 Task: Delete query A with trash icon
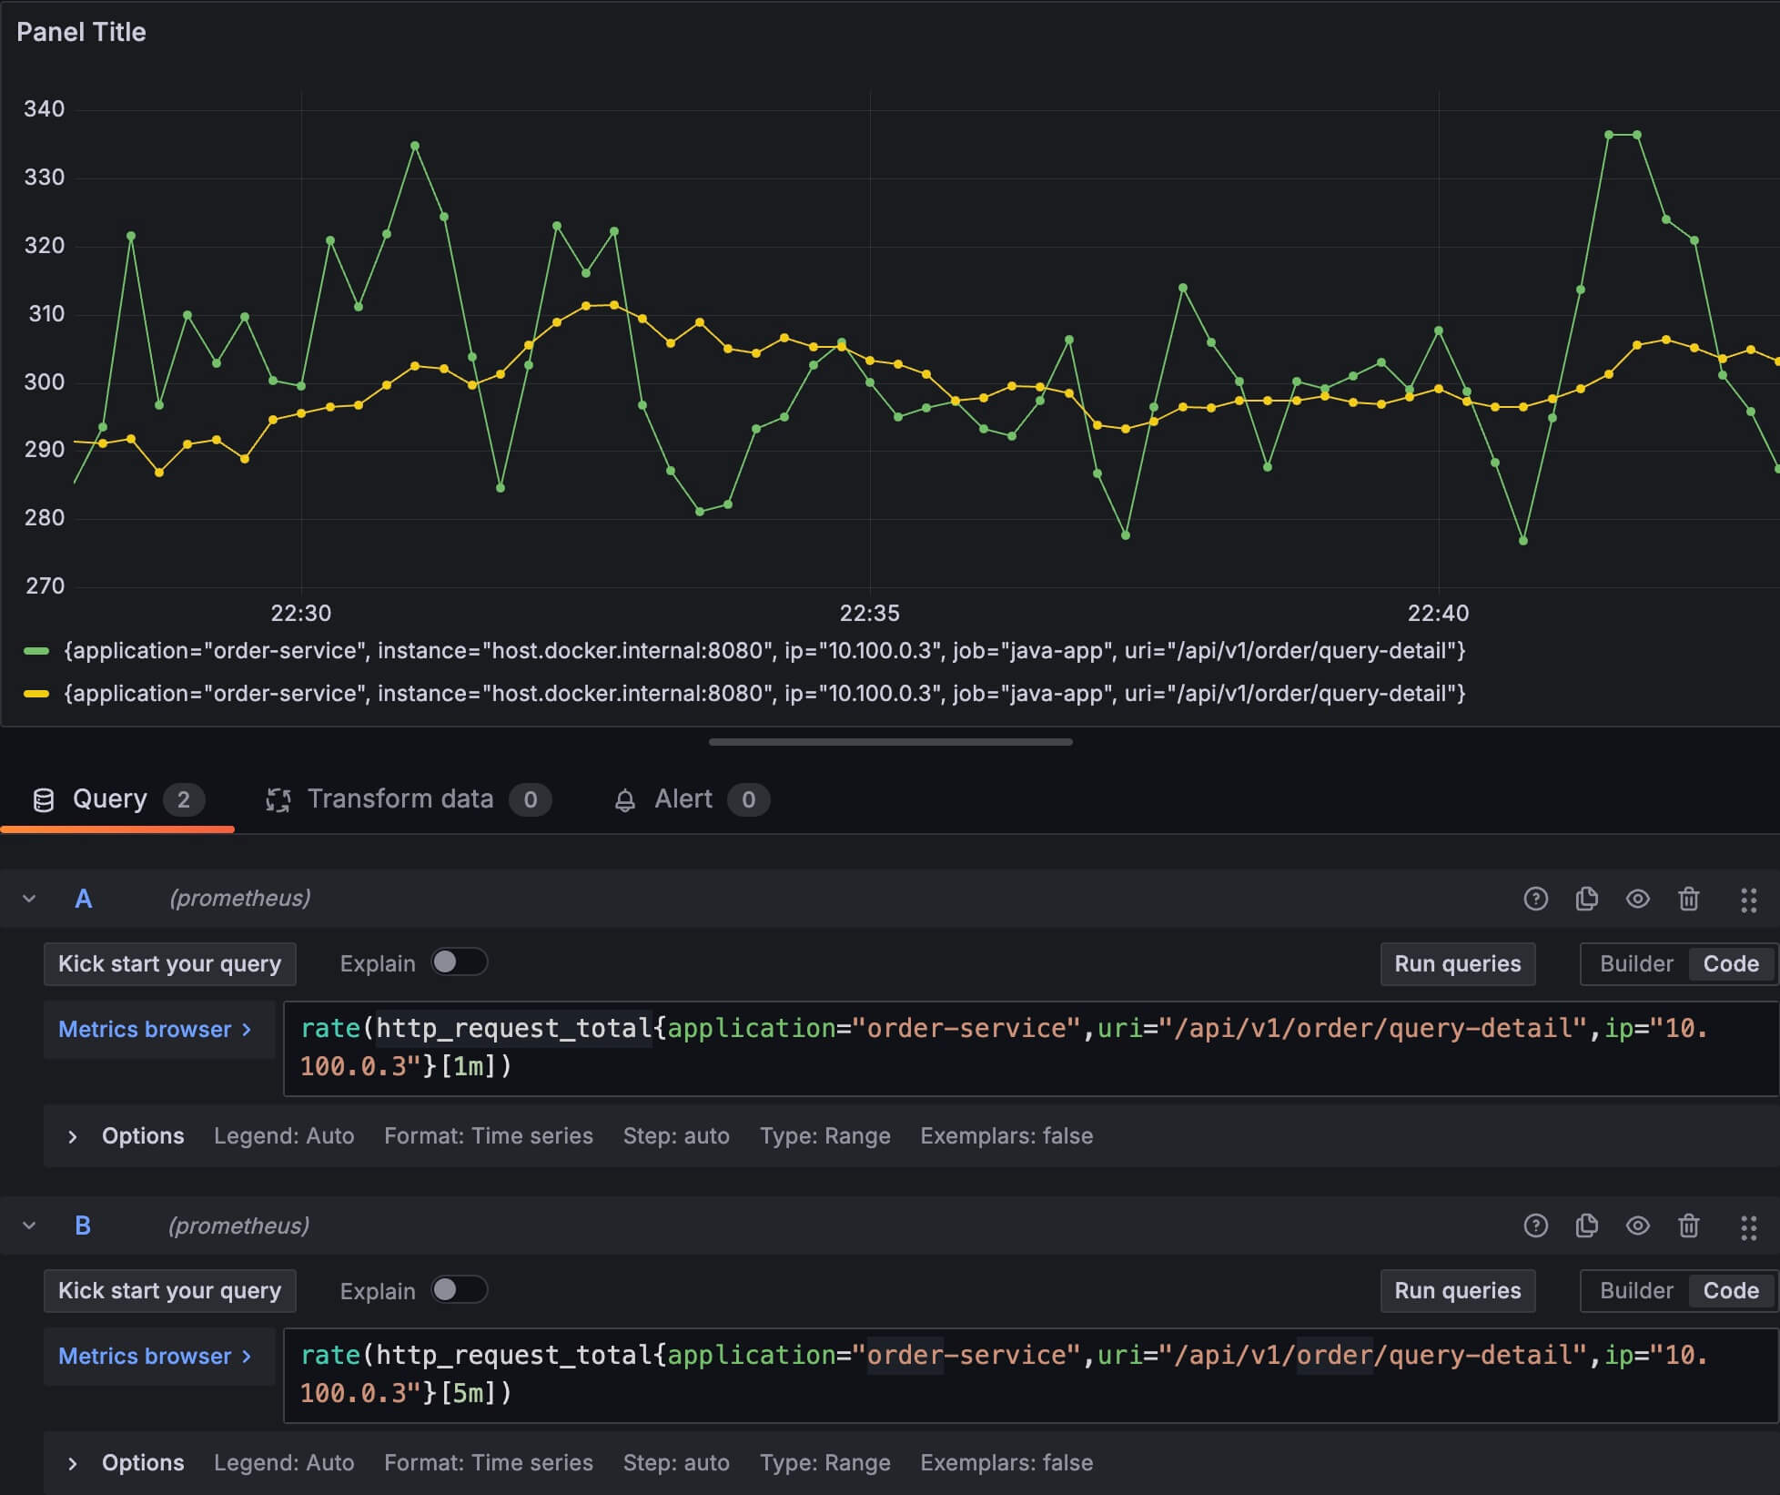[x=1688, y=899]
